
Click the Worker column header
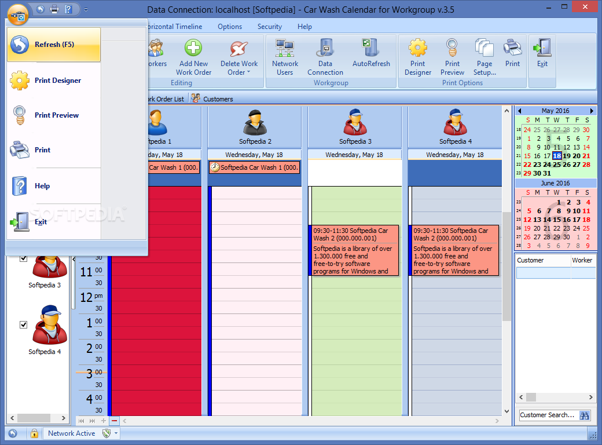pos(583,260)
